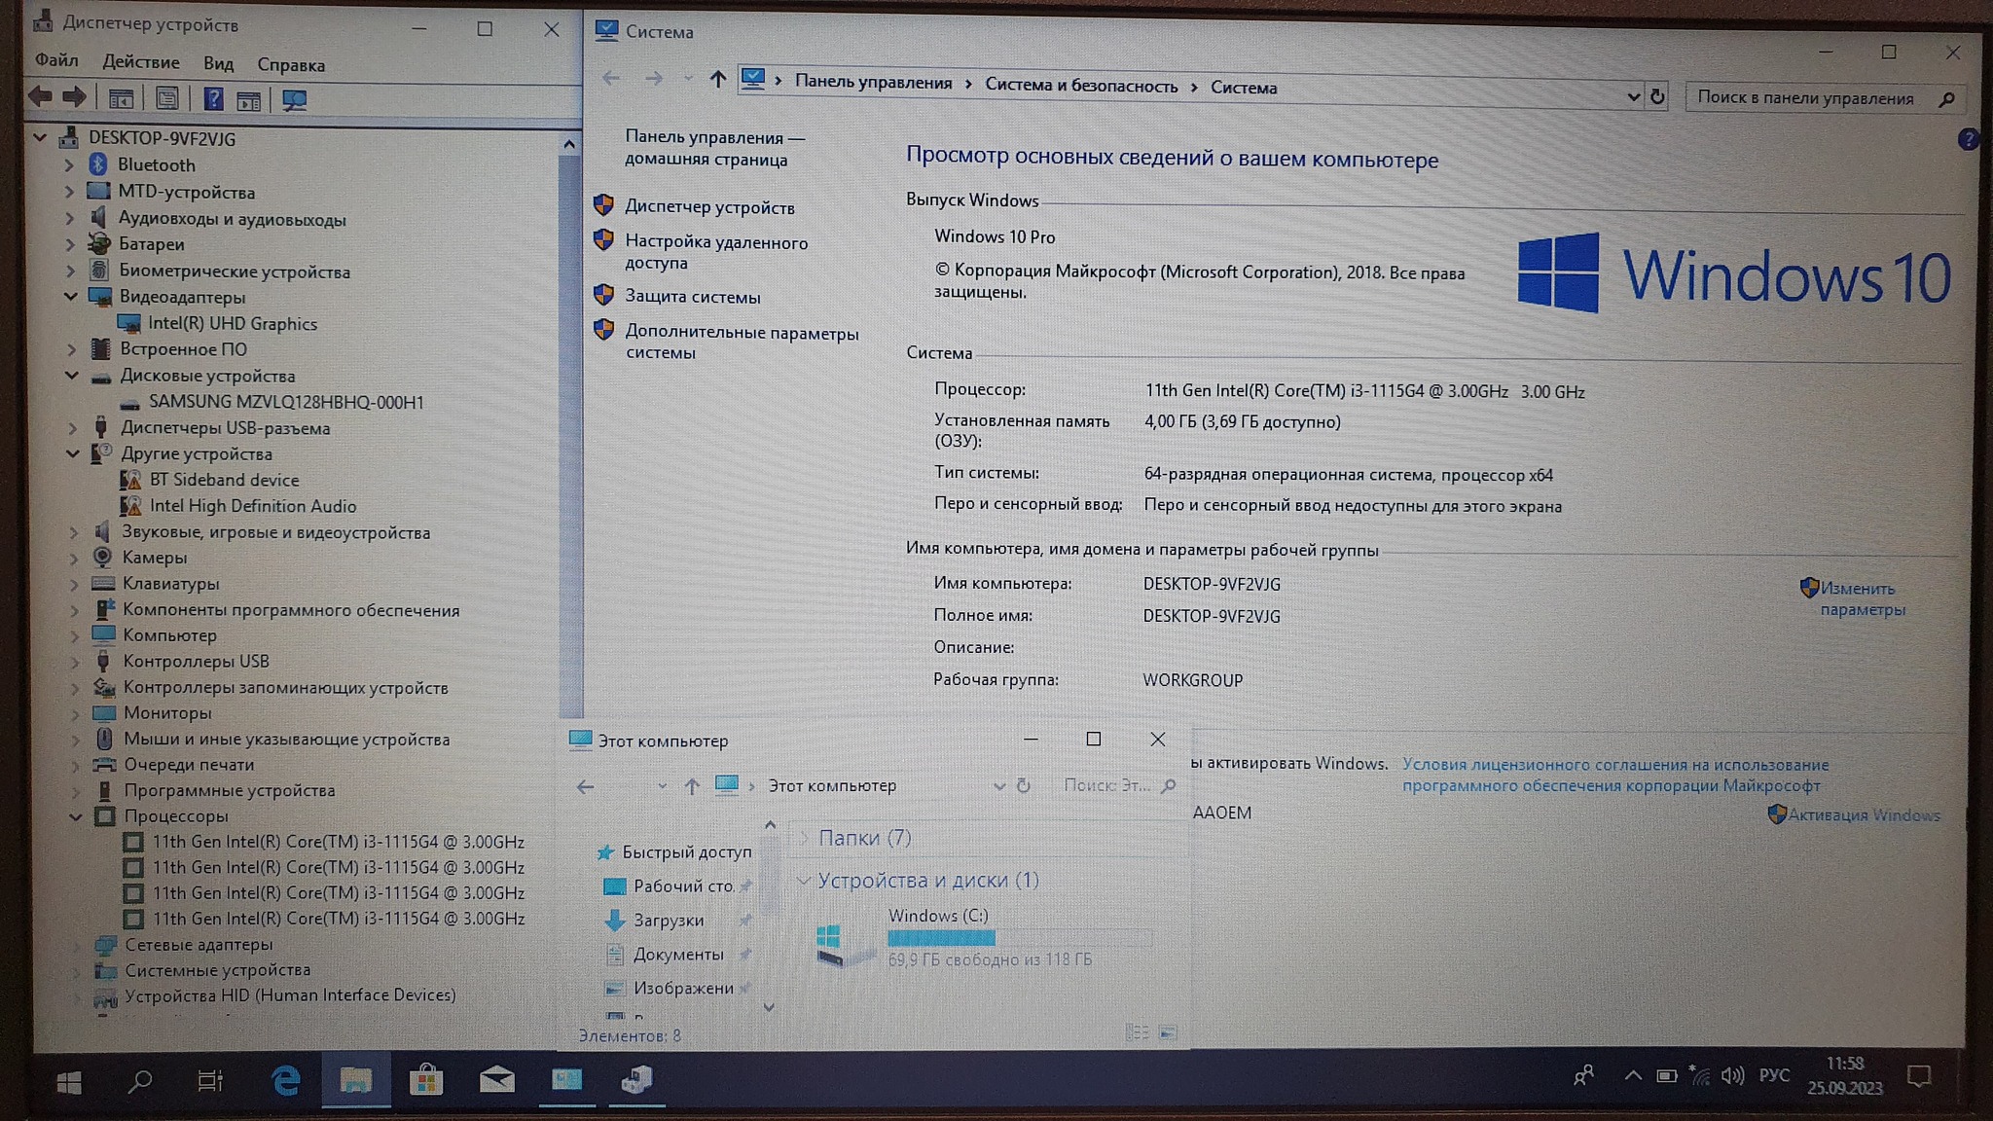Image resolution: width=1993 pixels, height=1121 pixels.
Task: Select Изображения in Explorer sidebar
Action: click(683, 989)
